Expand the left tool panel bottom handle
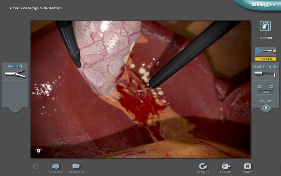Screen dimensions: 281x176 click(x=15, y=109)
